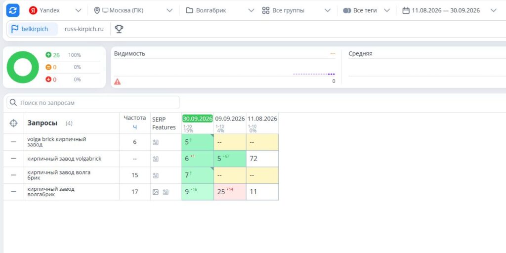The width and height of the screenshot is (506, 253).
Task: Click position 5 +67 cell on 09.09.2026
Action: [230, 159]
